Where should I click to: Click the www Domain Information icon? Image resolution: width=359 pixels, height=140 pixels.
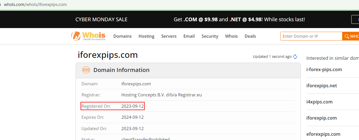pos(86,70)
